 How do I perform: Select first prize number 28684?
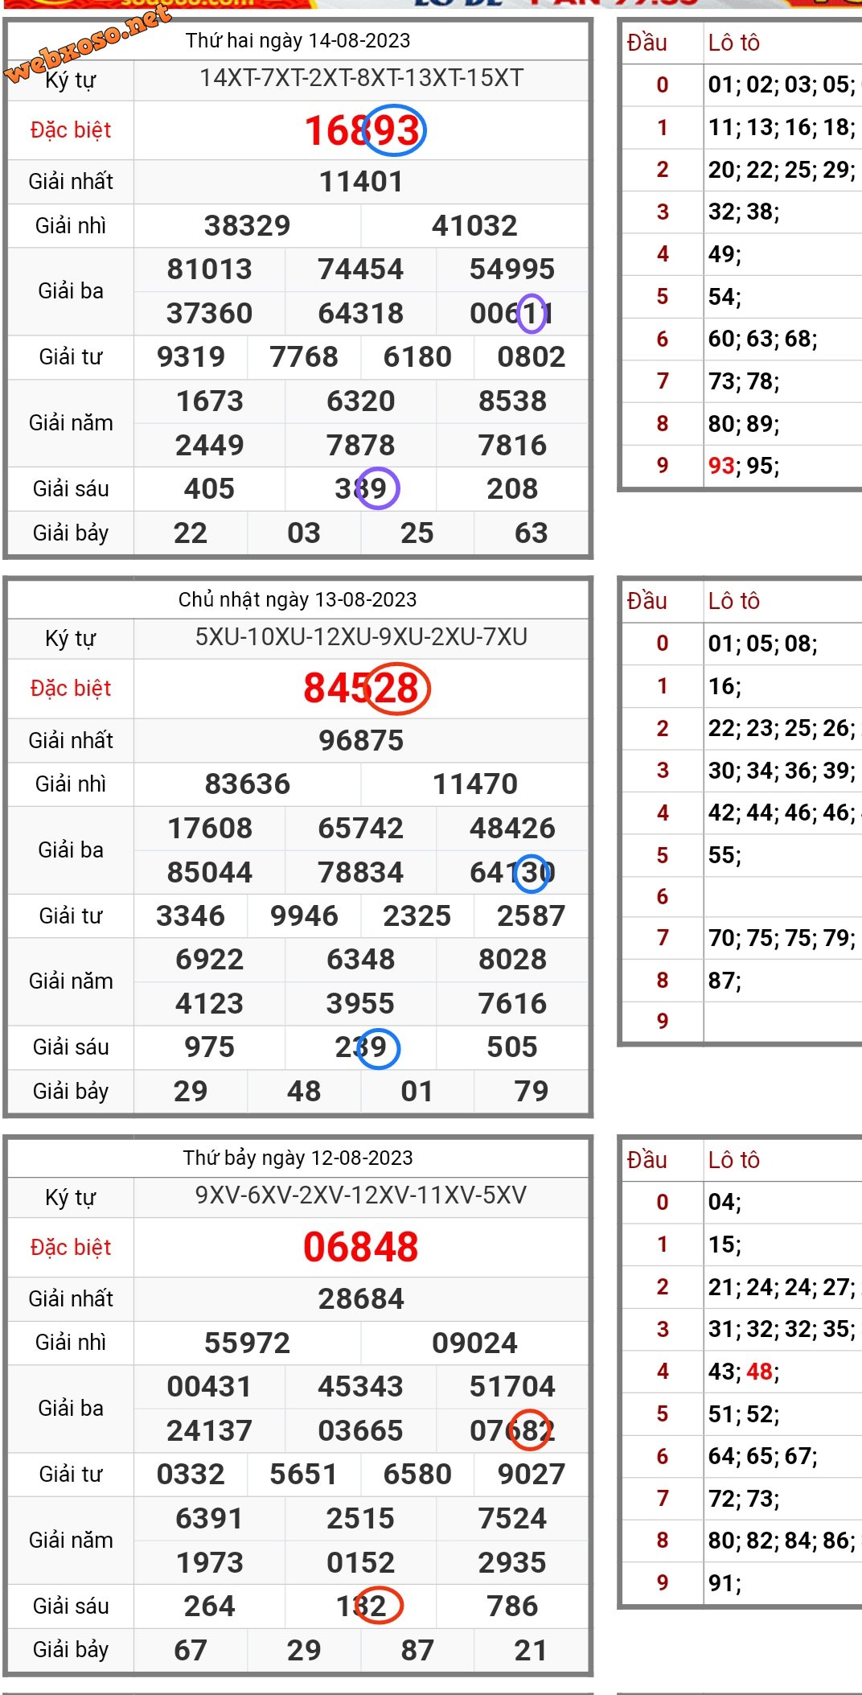click(361, 1299)
